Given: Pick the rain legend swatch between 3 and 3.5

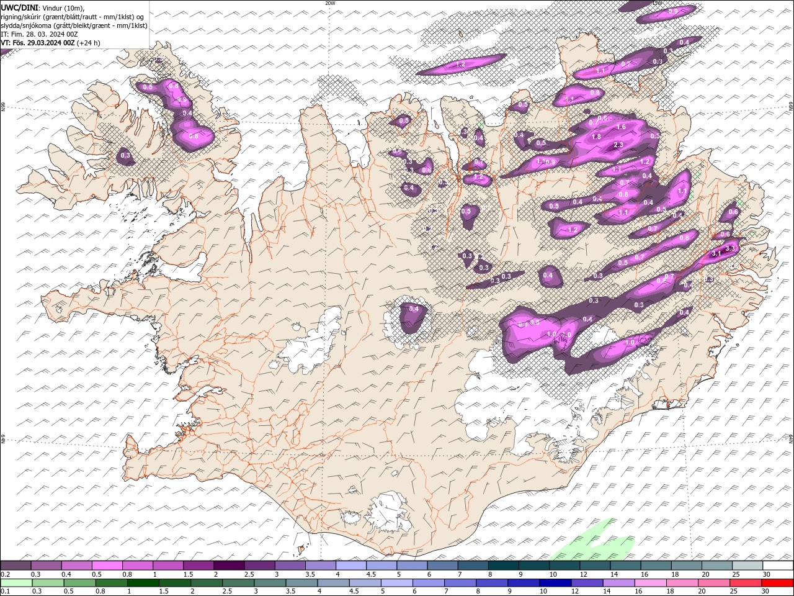Looking at the screenshot, I should (x=270, y=583).
